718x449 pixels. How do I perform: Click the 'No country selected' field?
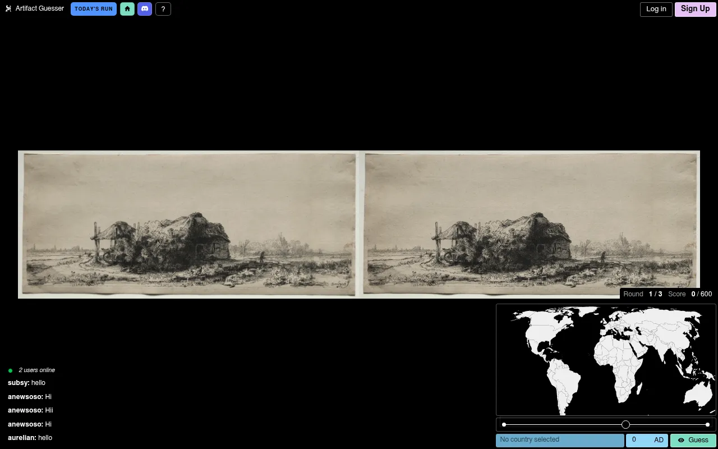[560, 441]
